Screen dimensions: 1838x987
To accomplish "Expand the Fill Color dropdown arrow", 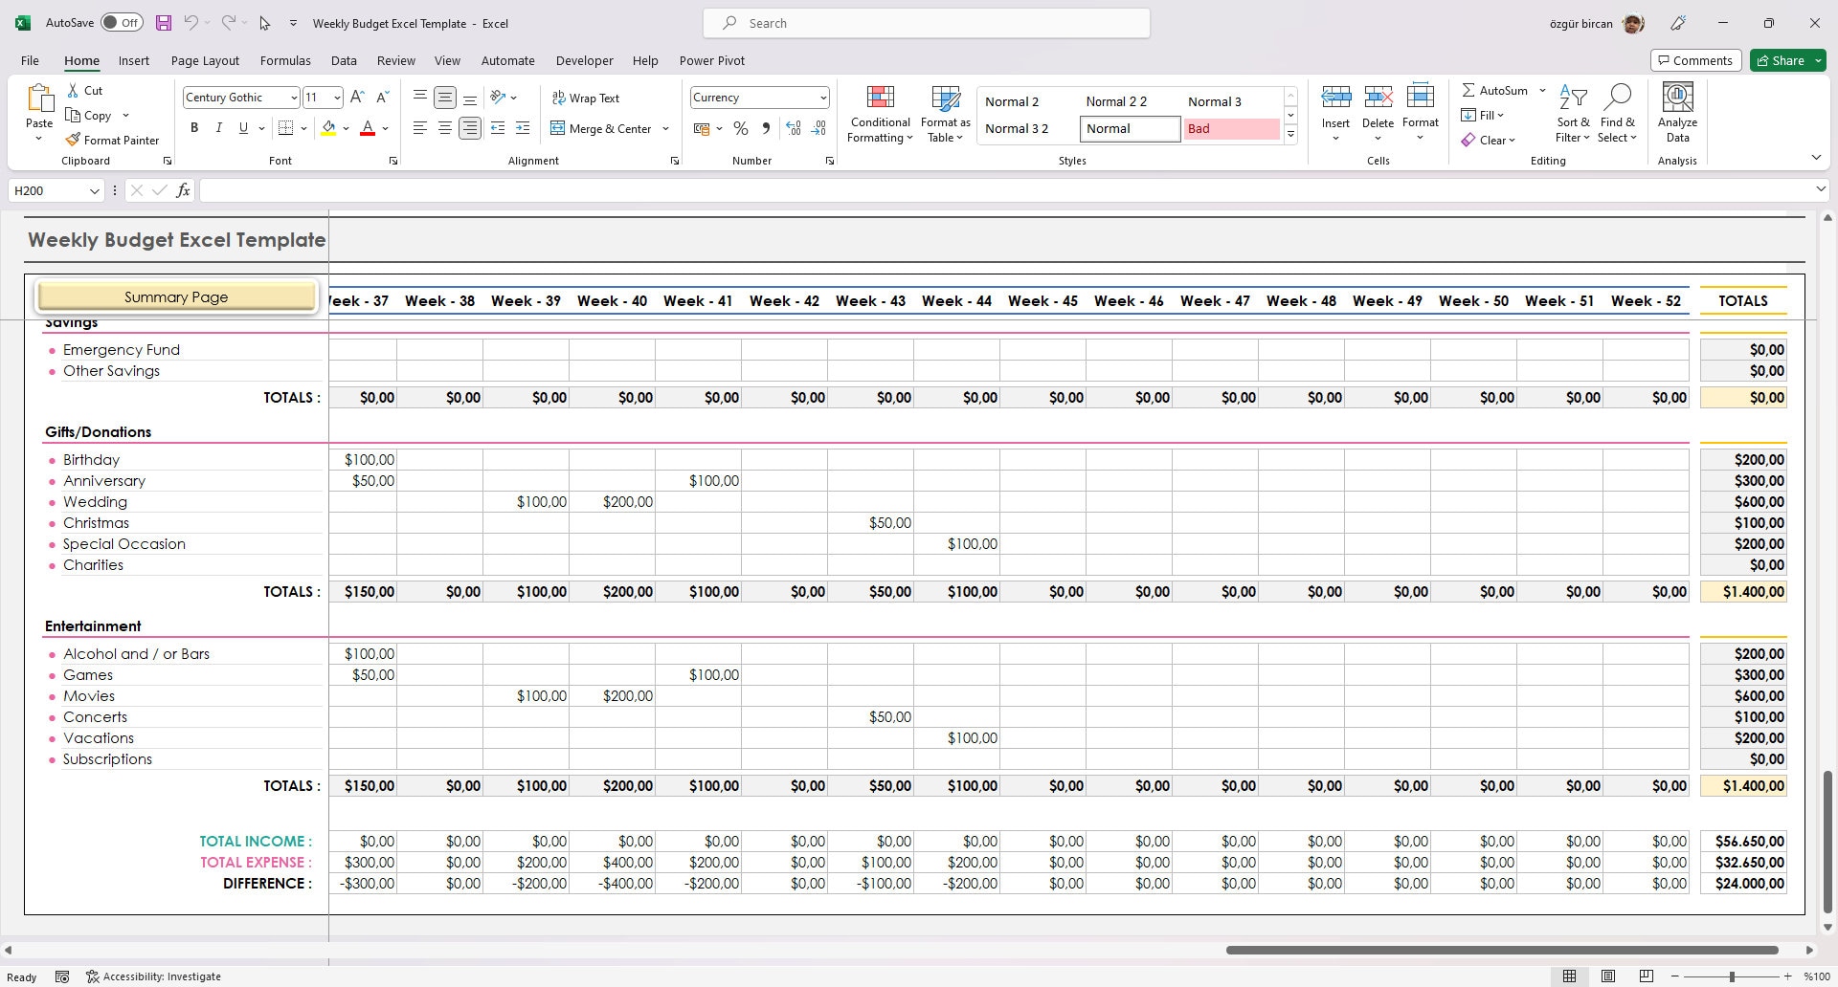I will pyautogui.click(x=347, y=127).
